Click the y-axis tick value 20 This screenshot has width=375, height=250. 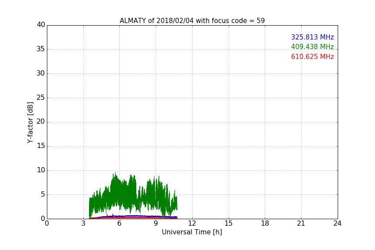click(x=41, y=122)
